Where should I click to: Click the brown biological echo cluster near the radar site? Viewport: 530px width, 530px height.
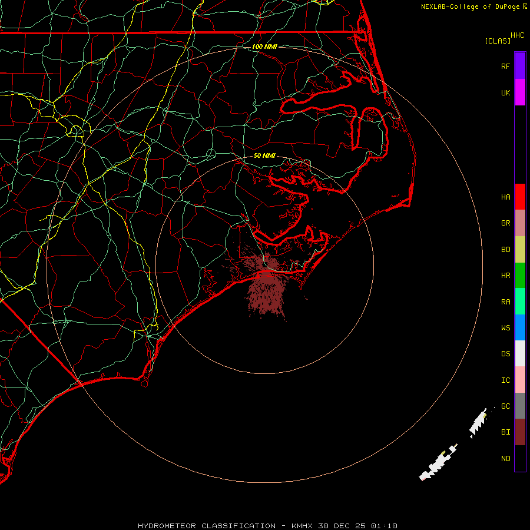(x=266, y=287)
